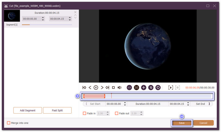
Task: Mute the audio with speaker icon
Action: click(119, 87)
